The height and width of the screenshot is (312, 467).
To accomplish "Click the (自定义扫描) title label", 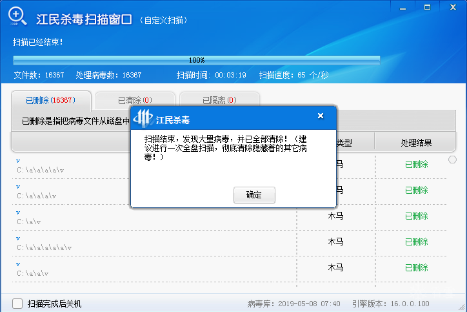I will pos(163,20).
